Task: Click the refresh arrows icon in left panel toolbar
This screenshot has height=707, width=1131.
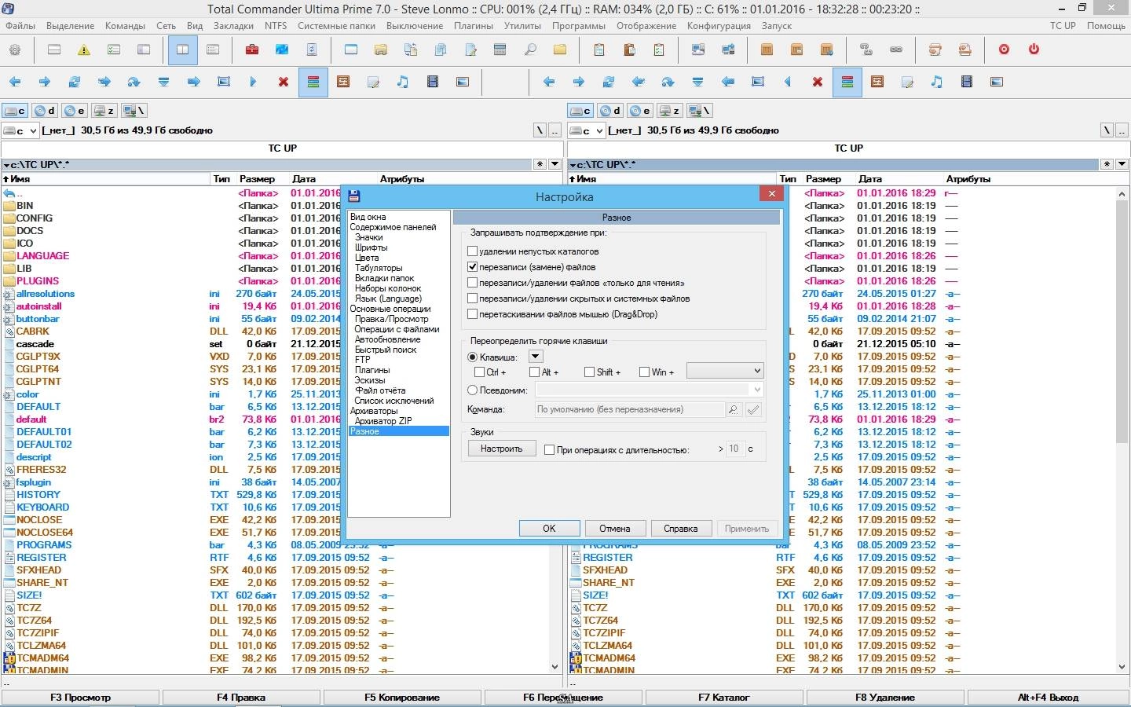Action: pos(75,82)
